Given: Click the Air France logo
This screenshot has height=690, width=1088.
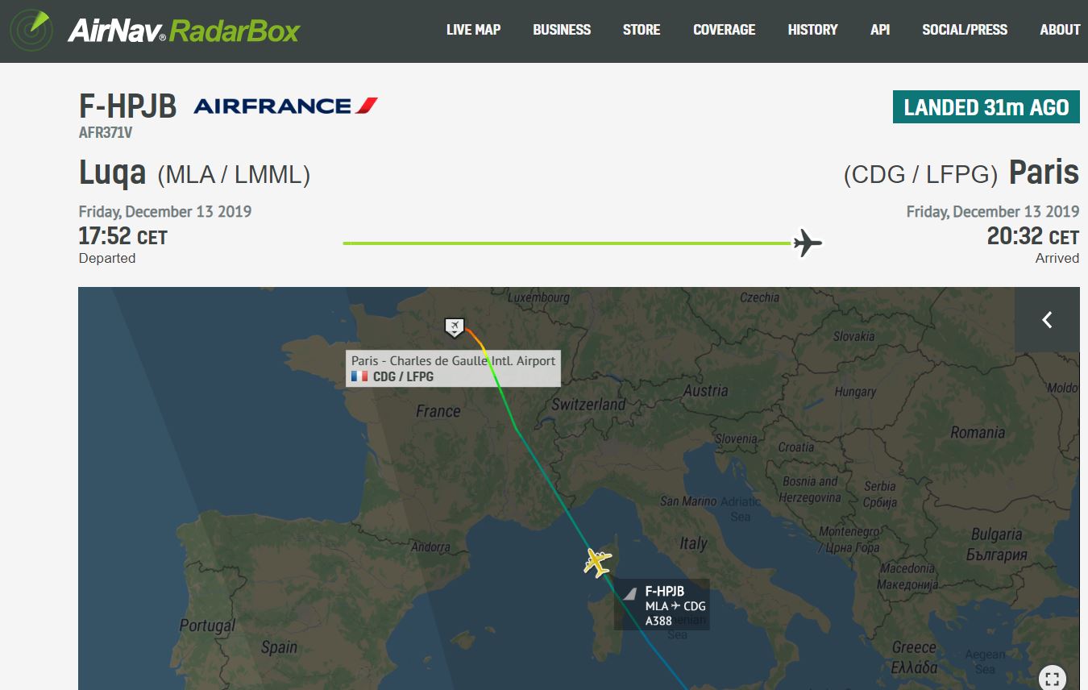Looking at the screenshot, I should pyautogui.click(x=285, y=106).
